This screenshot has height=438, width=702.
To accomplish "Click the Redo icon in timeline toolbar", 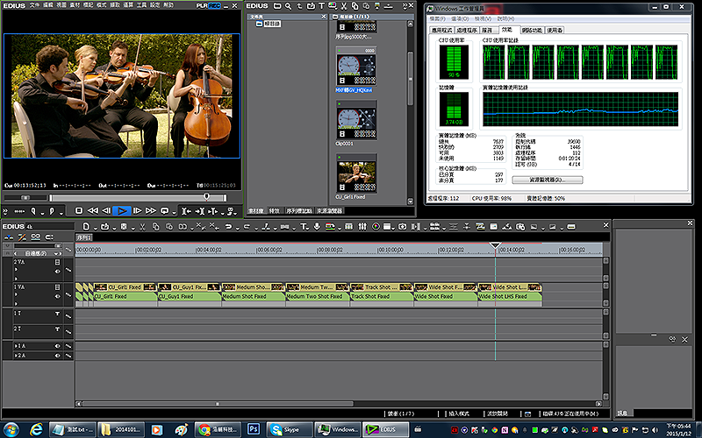I will (x=247, y=227).
